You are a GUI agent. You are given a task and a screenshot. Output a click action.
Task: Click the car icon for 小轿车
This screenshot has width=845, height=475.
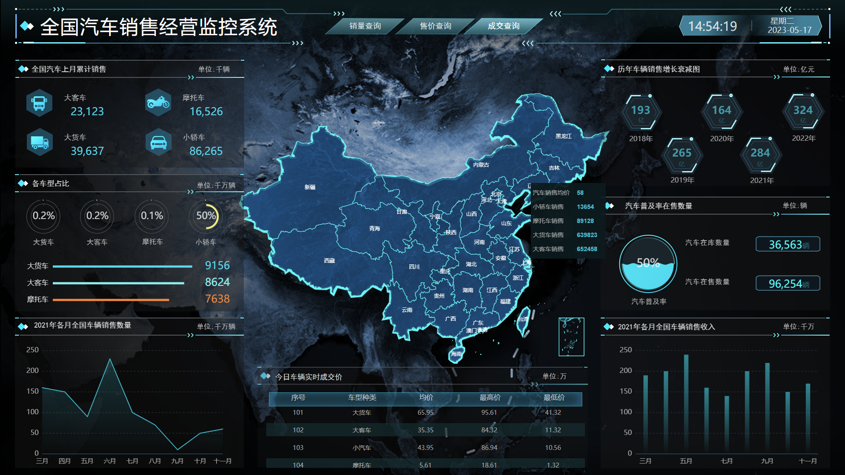tap(158, 142)
